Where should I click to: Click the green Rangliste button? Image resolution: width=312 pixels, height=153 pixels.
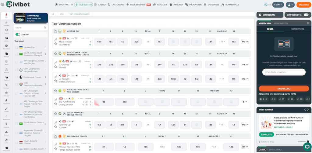pos(266,134)
